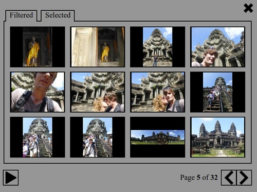Screen dimensions: 257x192
Task: Select couple photo with man facing camera
Action: click(157, 92)
